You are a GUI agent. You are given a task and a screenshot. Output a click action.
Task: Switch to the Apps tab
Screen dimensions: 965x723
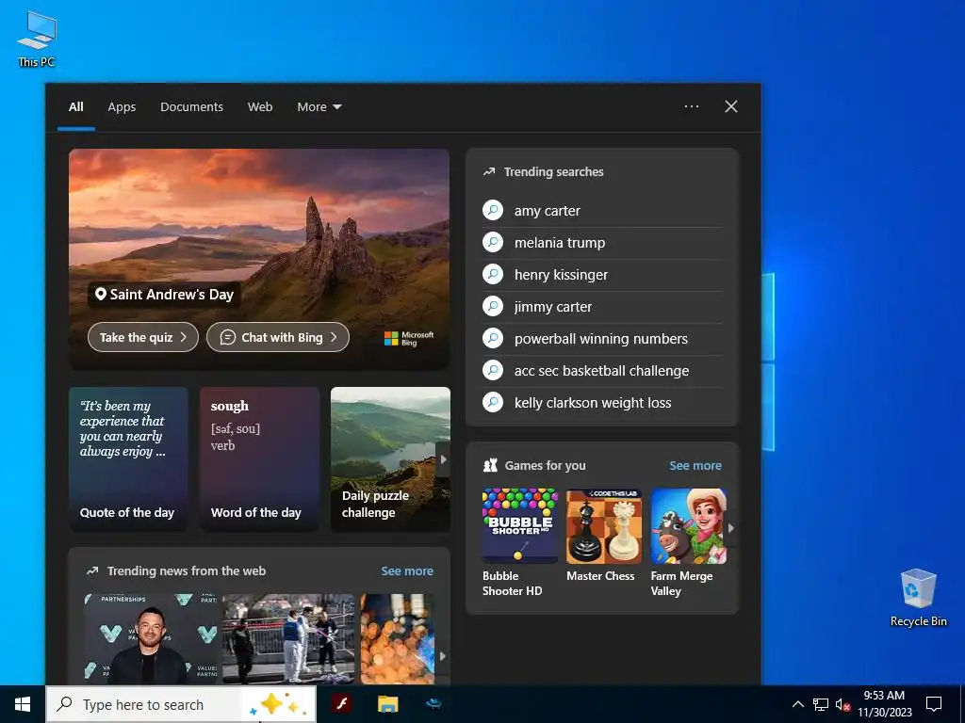pyautogui.click(x=122, y=107)
